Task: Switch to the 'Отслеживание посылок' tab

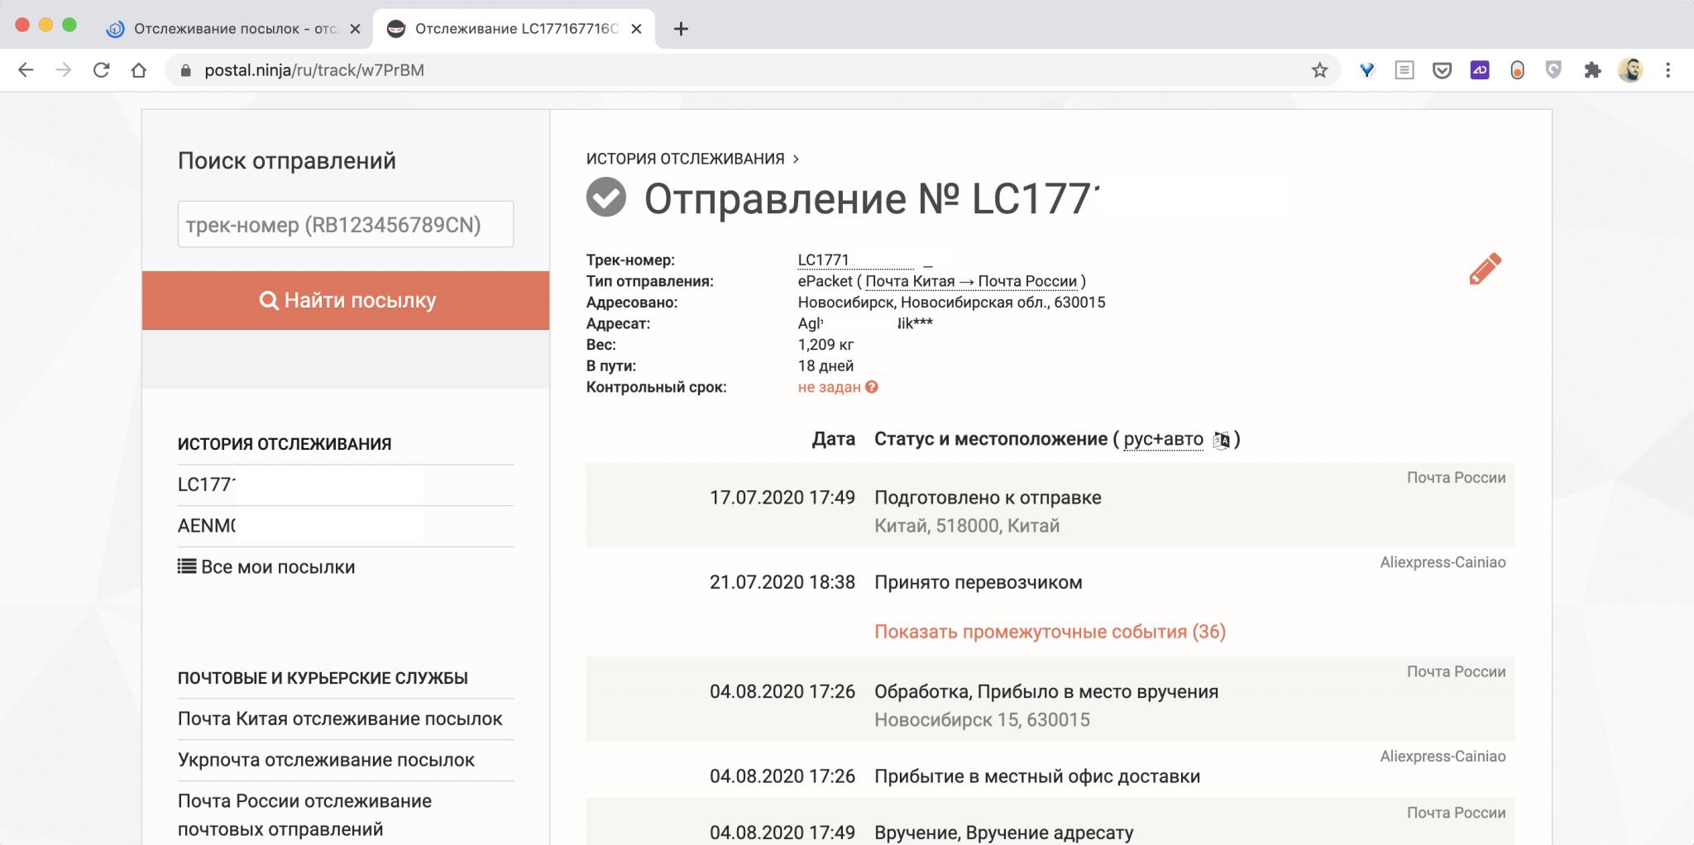Action: (235, 29)
